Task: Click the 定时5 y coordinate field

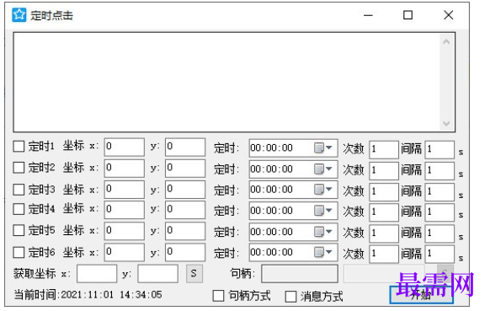Action: (x=185, y=231)
